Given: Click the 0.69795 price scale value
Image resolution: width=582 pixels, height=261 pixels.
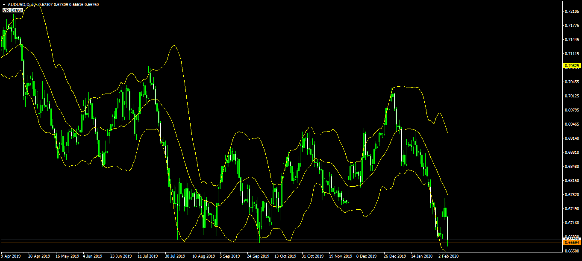Looking at the screenshot, I should pyautogui.click(x=572, y=110).
